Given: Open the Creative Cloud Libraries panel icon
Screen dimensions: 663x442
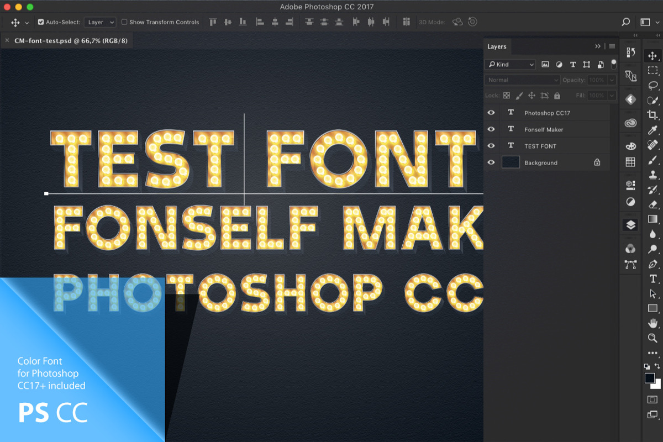Looking at the screenshot, I should point(630,123).
